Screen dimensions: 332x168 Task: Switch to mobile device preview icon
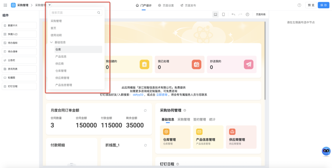click(x=223, y=14)
